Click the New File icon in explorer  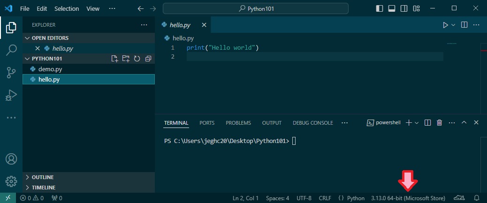click(x=114, y=59)
